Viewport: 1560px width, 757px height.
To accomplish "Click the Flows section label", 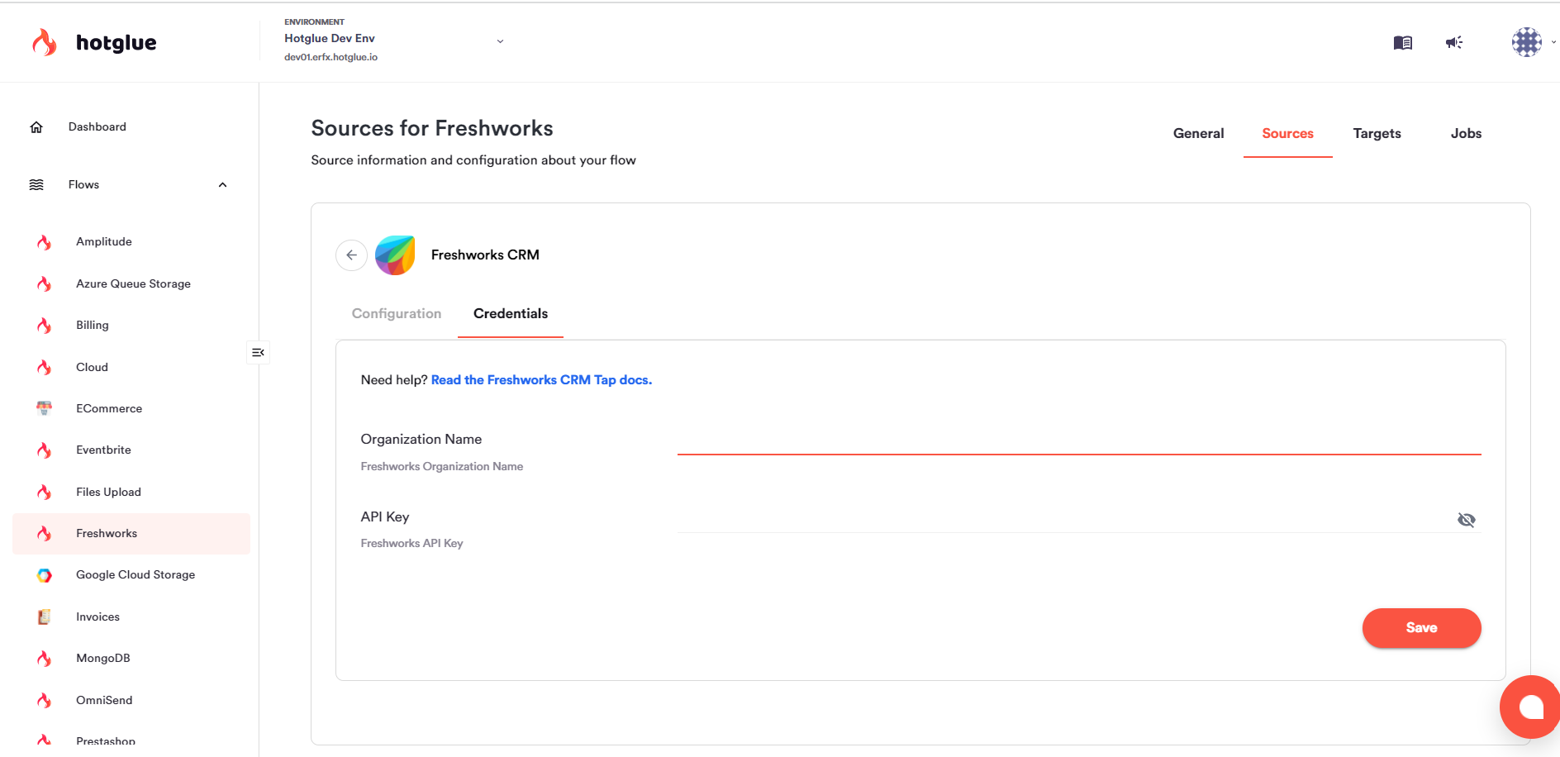I will 83,185.
